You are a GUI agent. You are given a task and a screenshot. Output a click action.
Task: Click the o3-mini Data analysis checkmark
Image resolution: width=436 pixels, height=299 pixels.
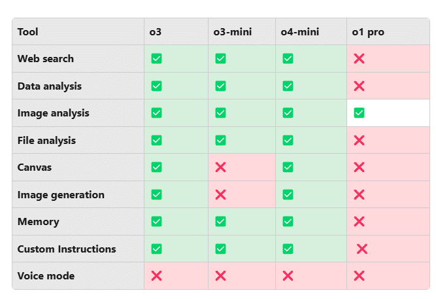pos(220,86)
